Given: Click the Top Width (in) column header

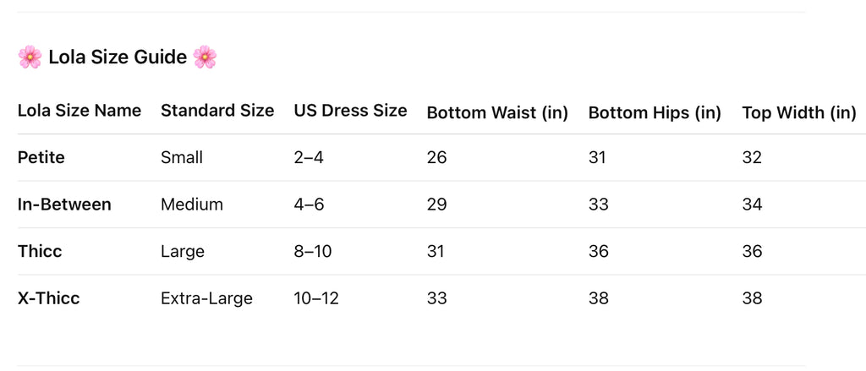Looking at the screenshot, I should [x=799, y=112].
